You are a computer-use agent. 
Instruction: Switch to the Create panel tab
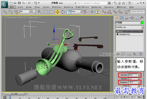click(117, 18)
